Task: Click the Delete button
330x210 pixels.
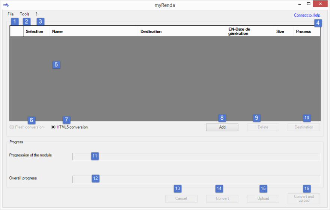Action: tap(263, 127)
